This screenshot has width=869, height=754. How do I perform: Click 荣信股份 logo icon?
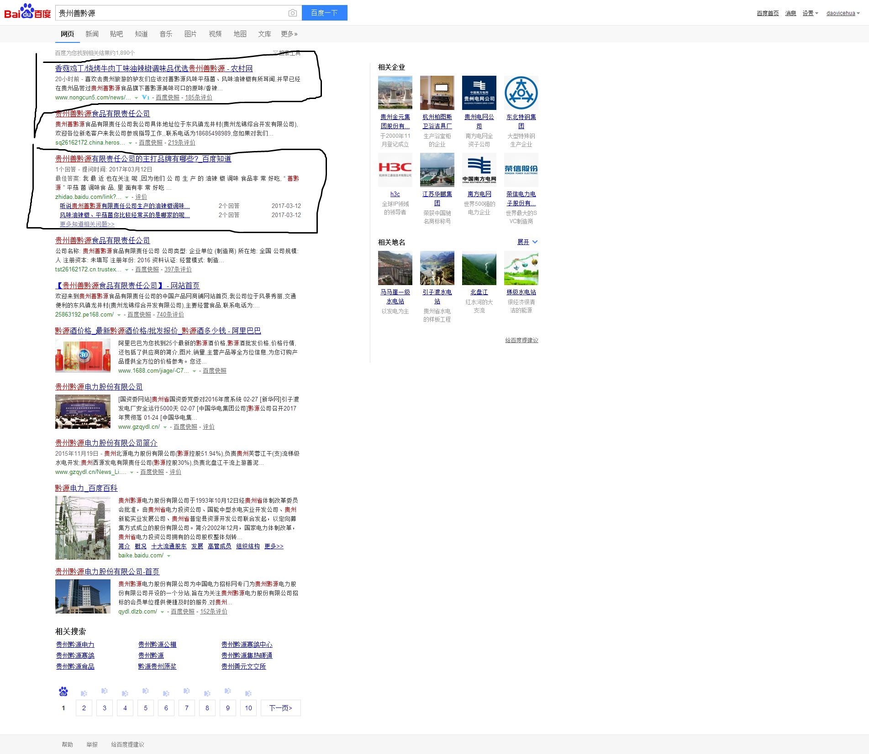point(521,170)
